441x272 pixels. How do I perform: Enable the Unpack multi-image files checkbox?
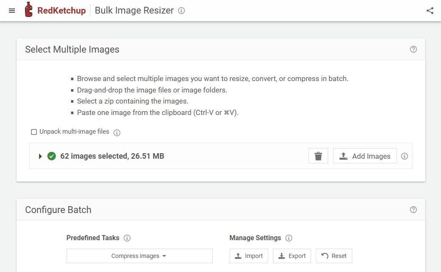34,132
